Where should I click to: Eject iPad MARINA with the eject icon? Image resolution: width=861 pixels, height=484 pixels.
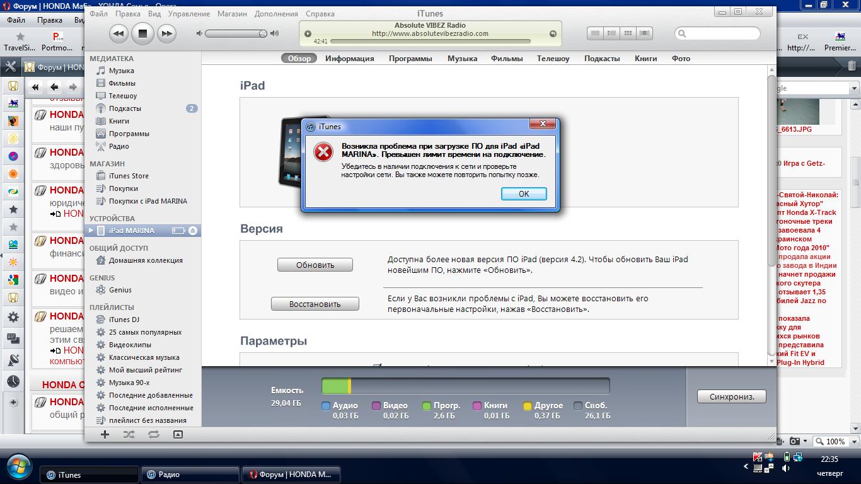click(x=193, y=231)
